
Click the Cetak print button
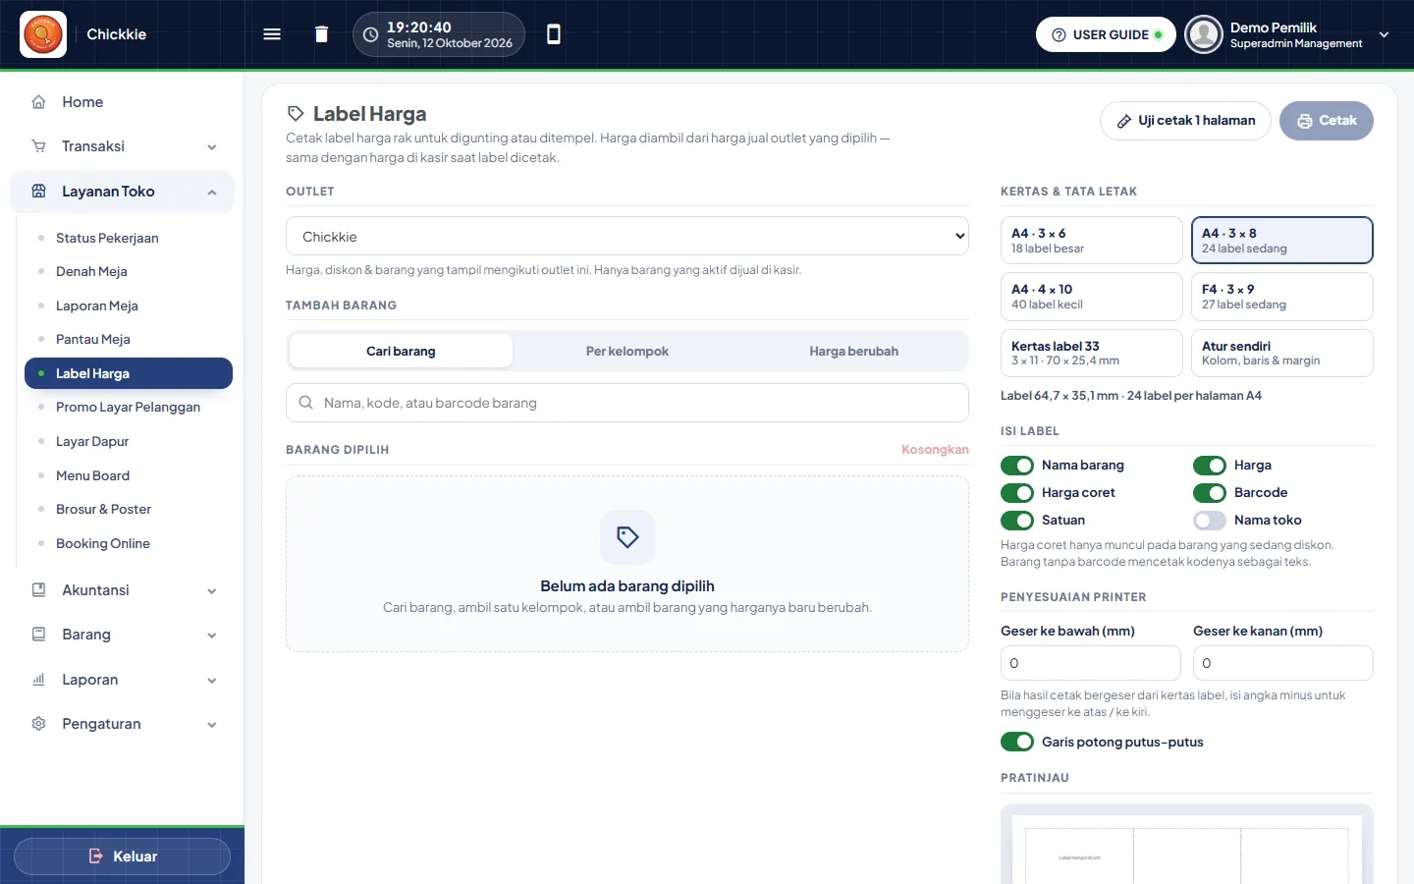[x=1327, y=121]
